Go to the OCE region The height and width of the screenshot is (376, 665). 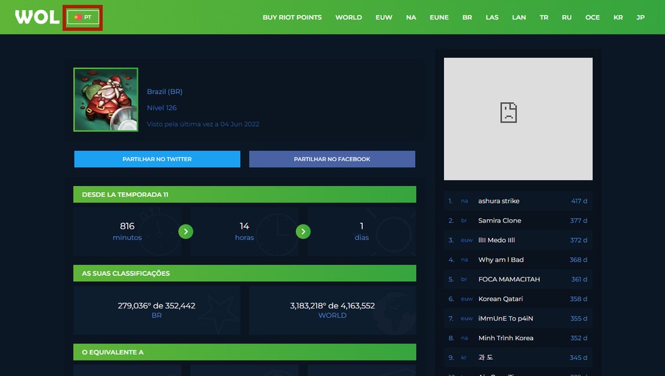593,18
